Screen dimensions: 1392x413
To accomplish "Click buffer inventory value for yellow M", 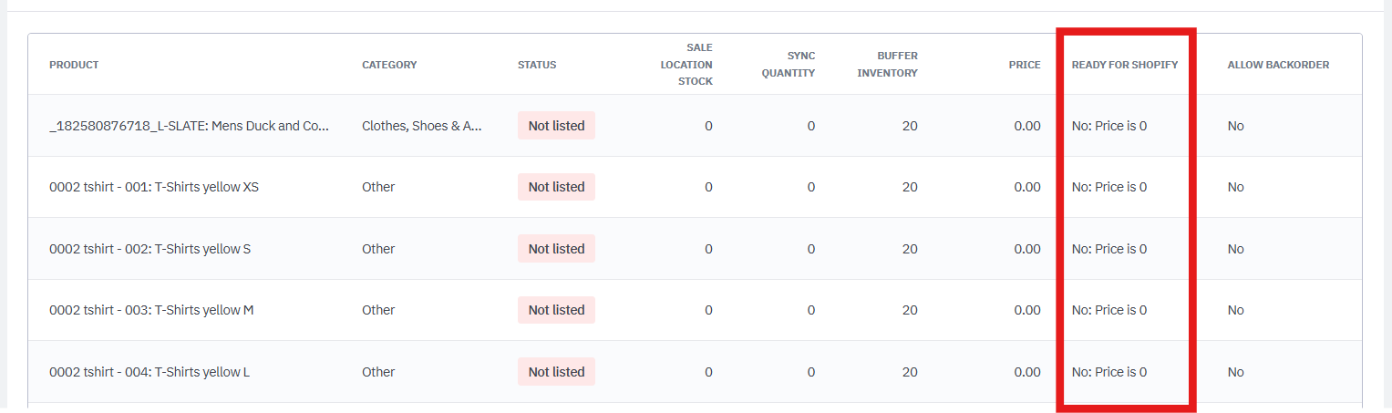I will coord(909,310).
